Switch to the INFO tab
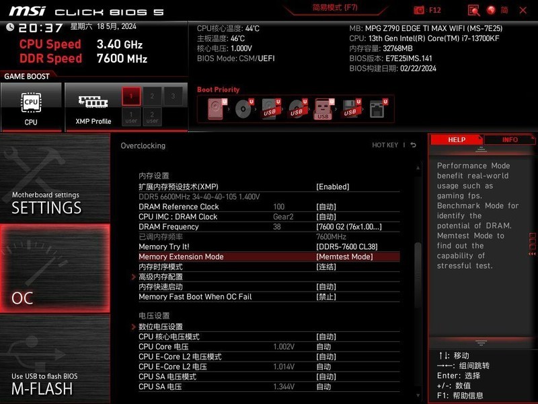 tap(509, 139)
